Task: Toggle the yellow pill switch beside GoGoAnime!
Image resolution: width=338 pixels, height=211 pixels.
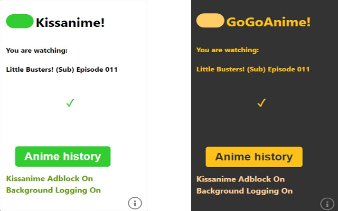Action: tap(210, 21)
